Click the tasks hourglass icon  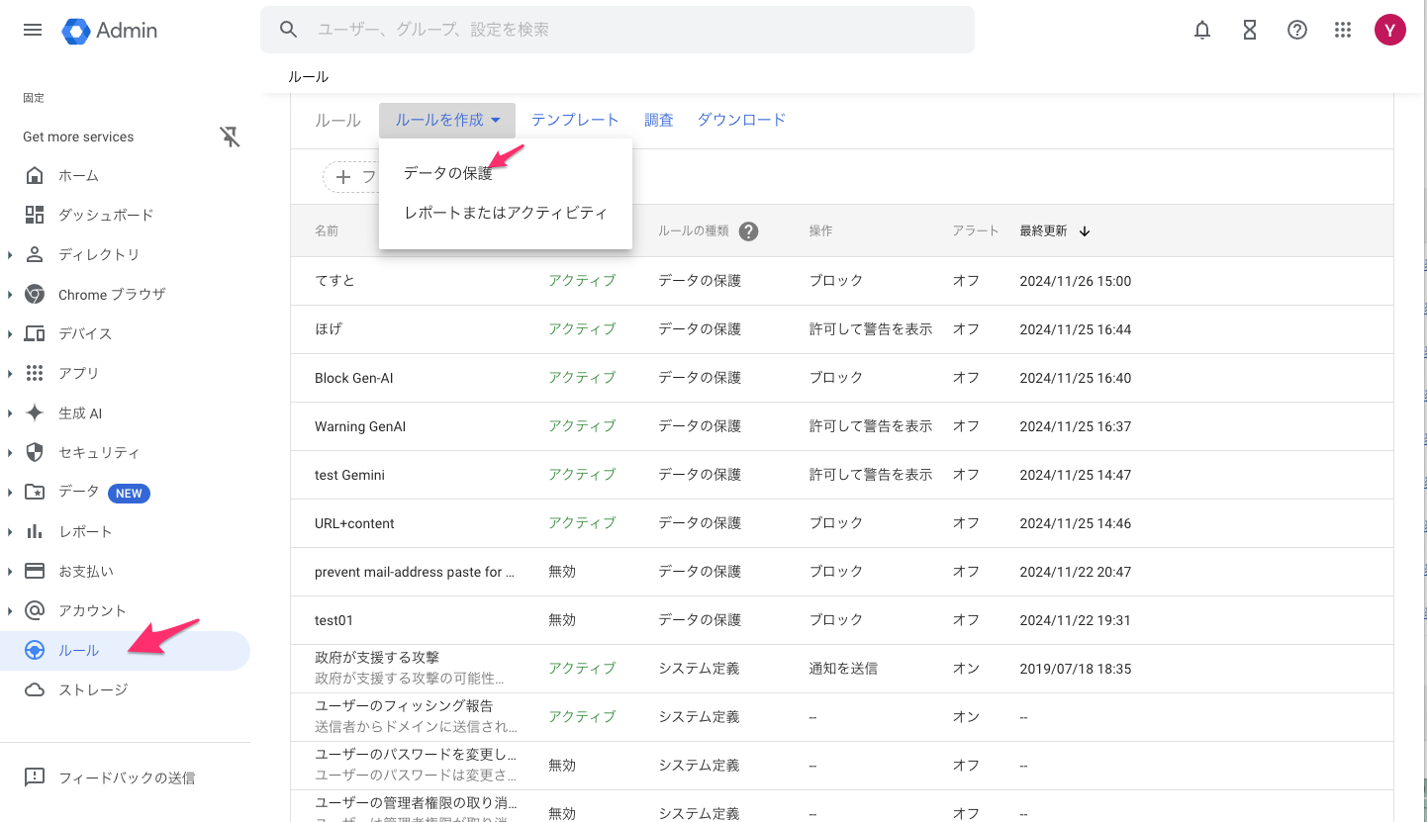pos(1250,30)
